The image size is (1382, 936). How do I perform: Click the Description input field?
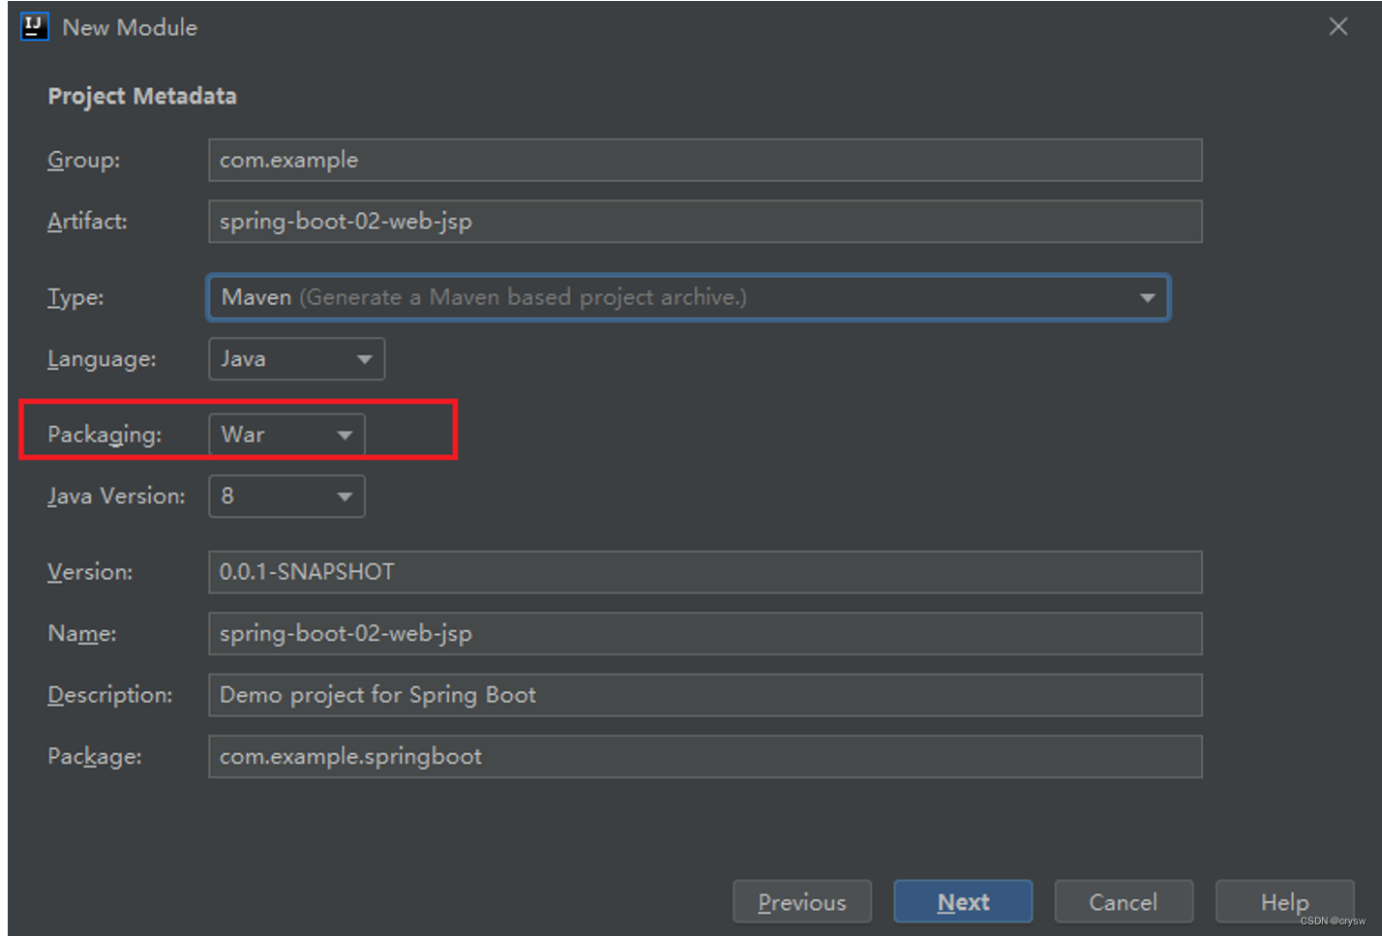(x=706, y=695)
